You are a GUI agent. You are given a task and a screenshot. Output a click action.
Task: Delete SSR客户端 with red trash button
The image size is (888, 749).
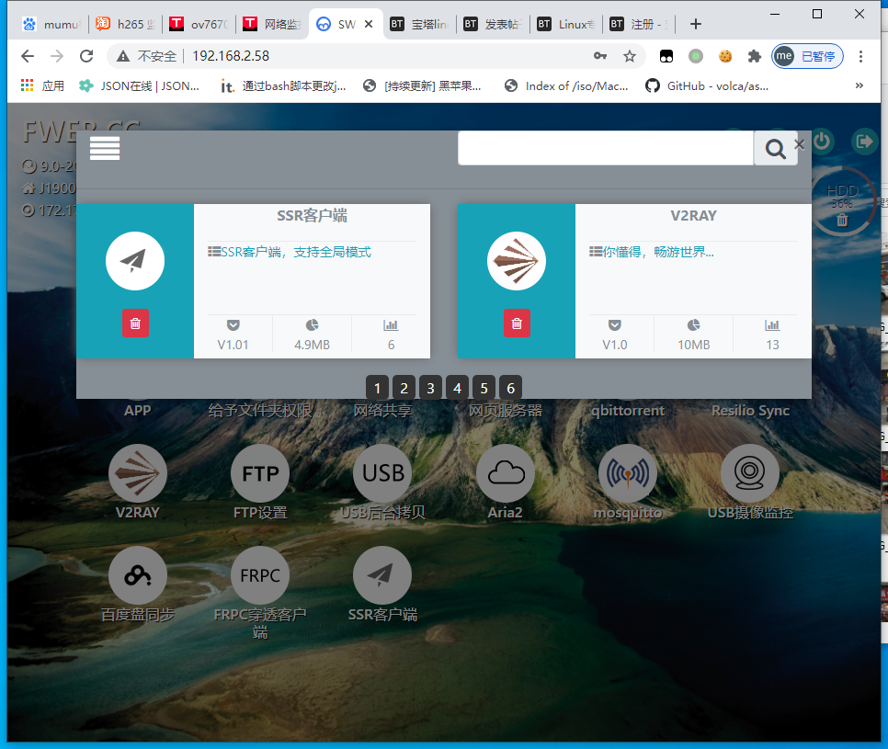pyautogui.click(x=135, y=323)
